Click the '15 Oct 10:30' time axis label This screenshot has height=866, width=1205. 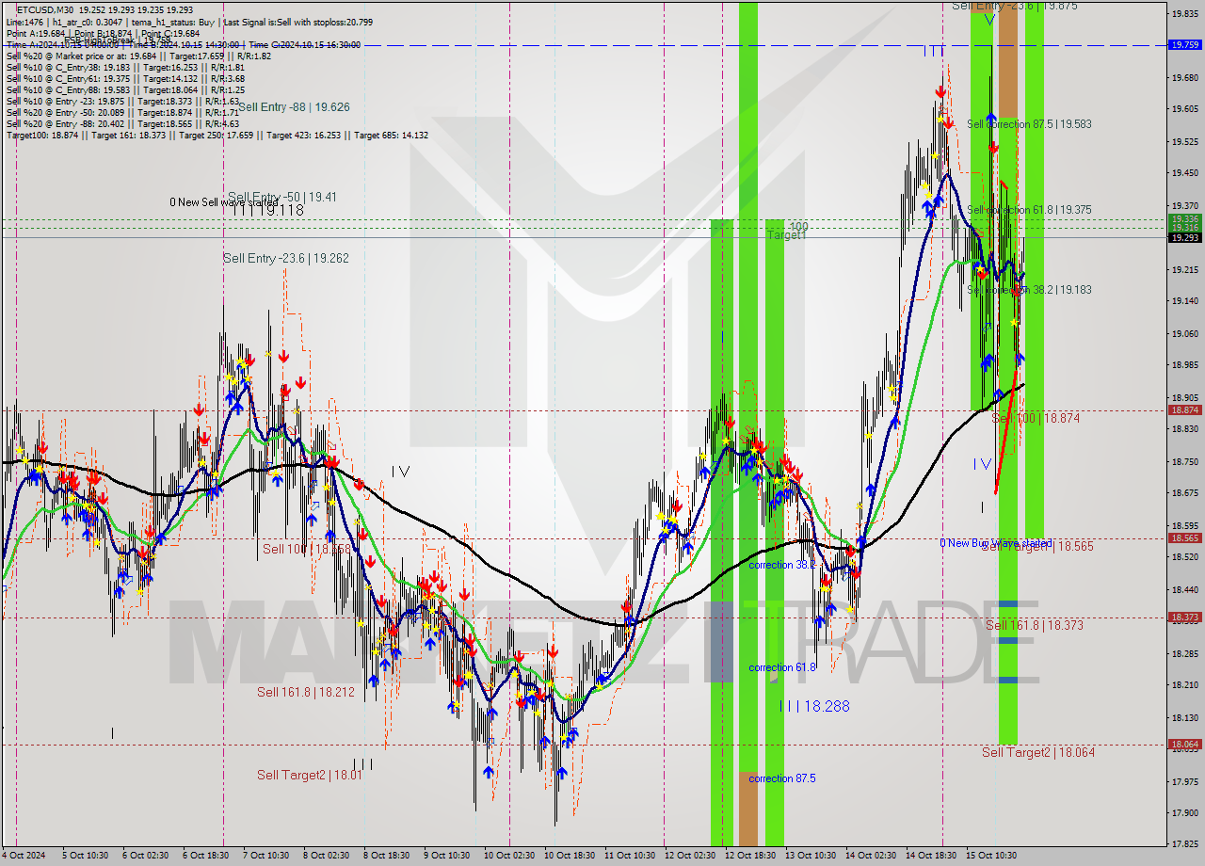click(x=989, y=856)
